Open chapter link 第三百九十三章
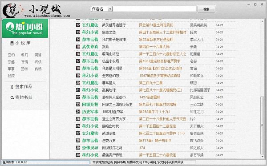 (x=151, y=83)
